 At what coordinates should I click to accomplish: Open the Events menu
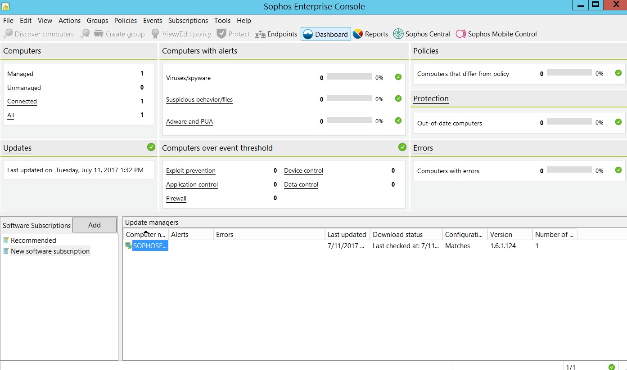point(153,21)
